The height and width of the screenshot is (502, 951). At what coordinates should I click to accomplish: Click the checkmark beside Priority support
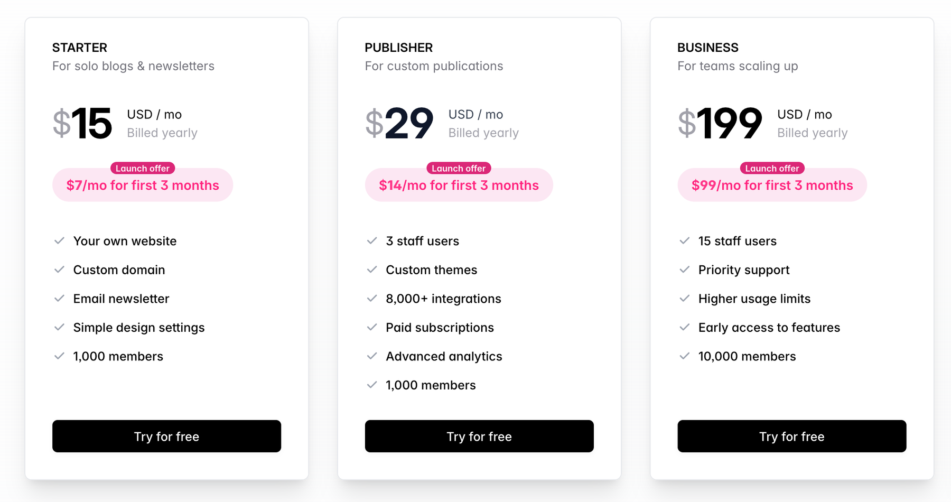point(685,270)
